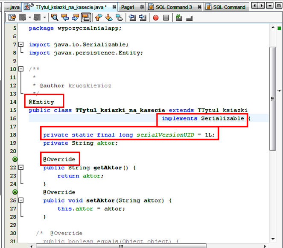This screenshot has height=248, width=283.
Task: Click line number 16 in gutter
Action: click(x=13, y=118)
